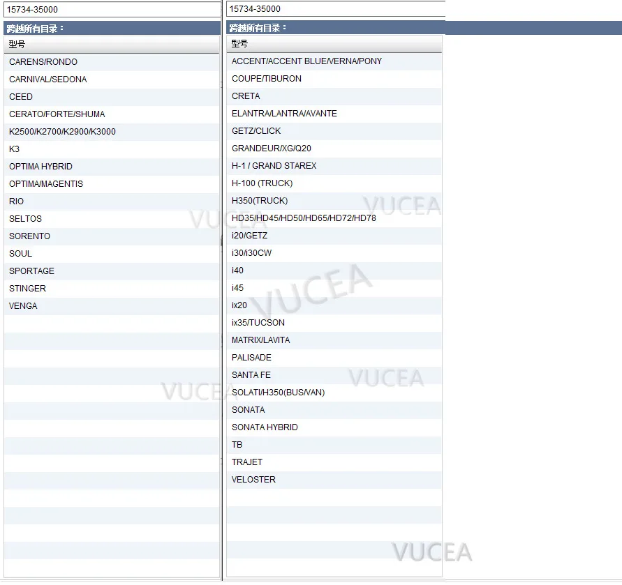Click the left part number field 15734-35000
622x585 pixels.
pos(112,10)
